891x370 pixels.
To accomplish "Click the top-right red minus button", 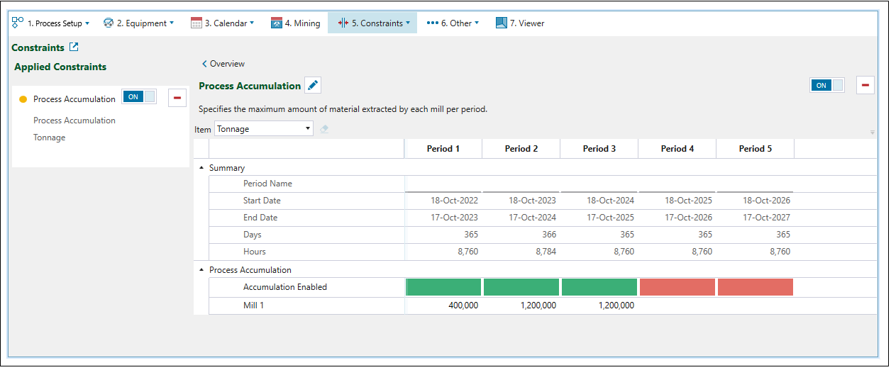I will [x=865, y=85].
